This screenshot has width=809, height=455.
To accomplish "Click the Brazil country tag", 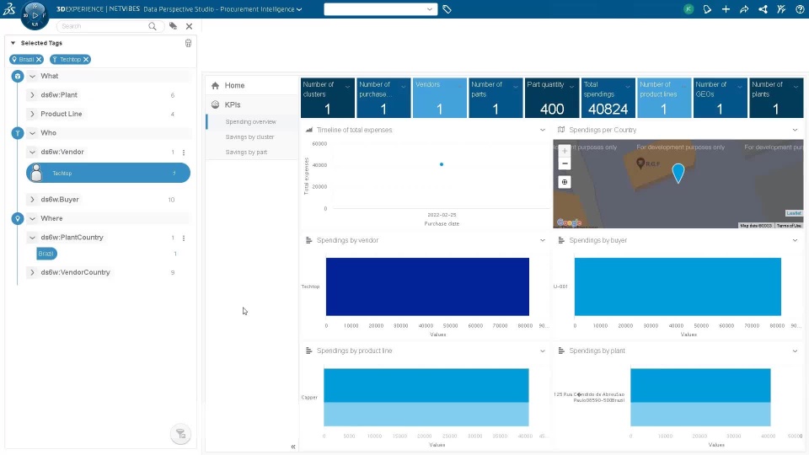I will pyautogui.click(x=46, y=254).
